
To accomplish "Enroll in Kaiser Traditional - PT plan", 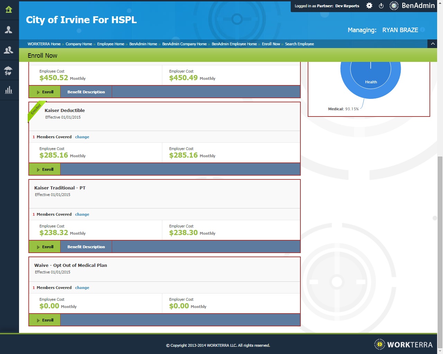I will click(45, 247).
